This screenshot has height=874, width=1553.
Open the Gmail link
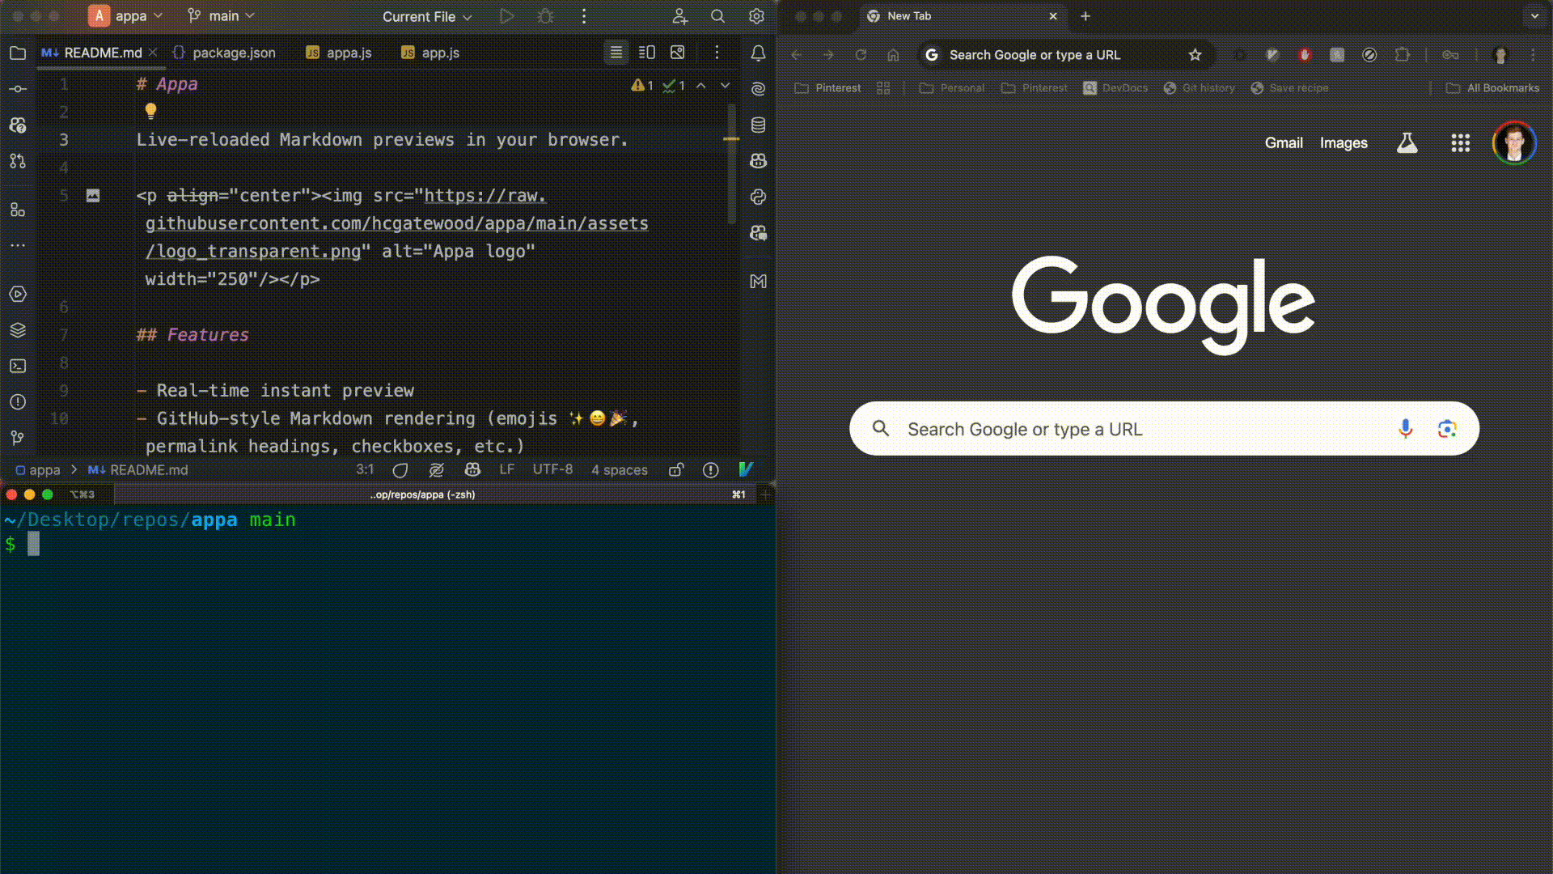pyautogui.click(x=1284, y=143)
